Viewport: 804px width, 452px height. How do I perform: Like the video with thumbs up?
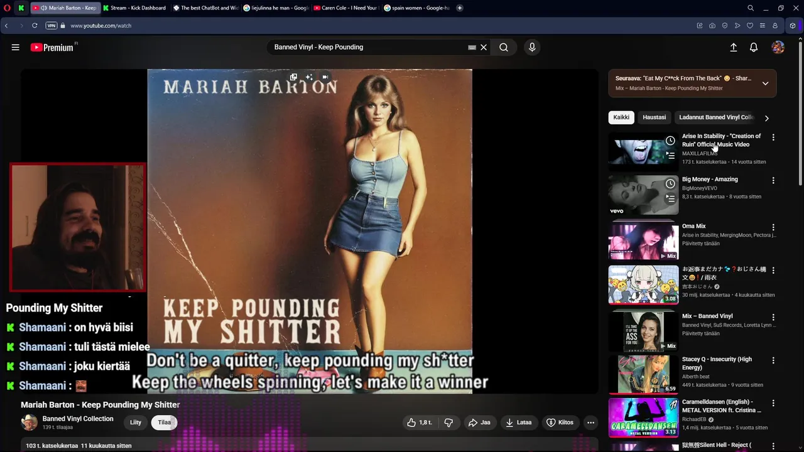(x=419, y=422)
